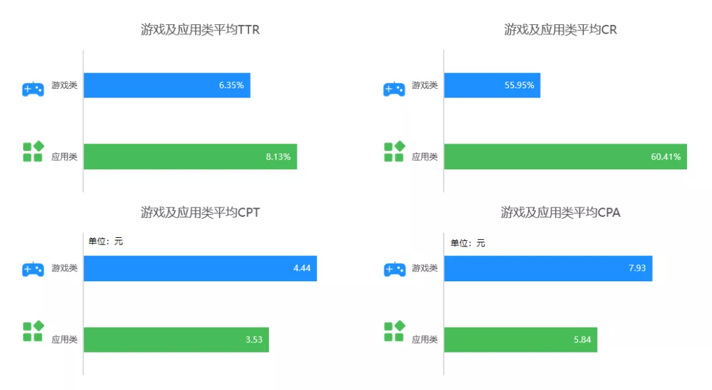Click the green apps icon in CR chart
Viewport: 712px width, 390px height.
(x=394, y=152)
